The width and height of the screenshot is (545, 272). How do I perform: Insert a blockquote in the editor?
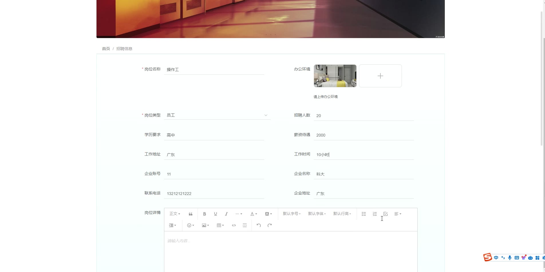[191, 214]
